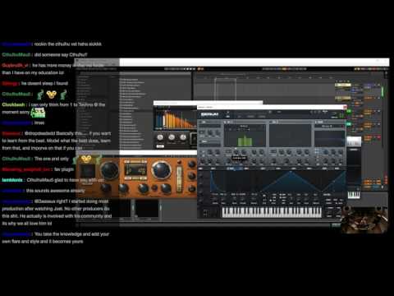Click the vertical slider on the orange plugin

(x=179, y=178)
